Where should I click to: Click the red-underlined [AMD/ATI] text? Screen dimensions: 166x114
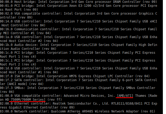pyautogui.click(x=125, y=96)
